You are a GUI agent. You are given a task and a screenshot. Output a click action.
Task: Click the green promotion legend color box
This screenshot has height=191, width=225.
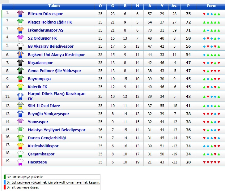pos(5,177)
